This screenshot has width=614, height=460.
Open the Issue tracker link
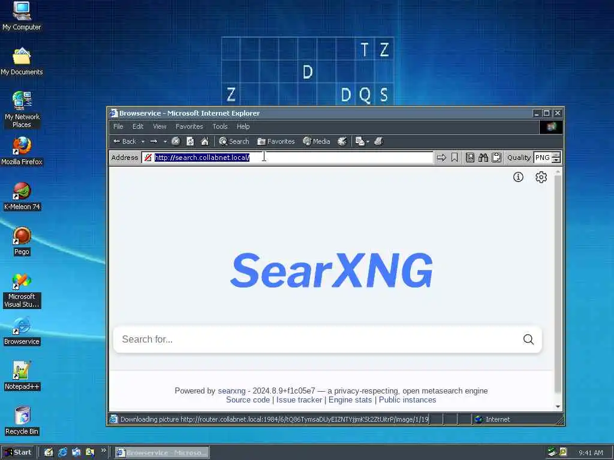click(x=299, y=400)
